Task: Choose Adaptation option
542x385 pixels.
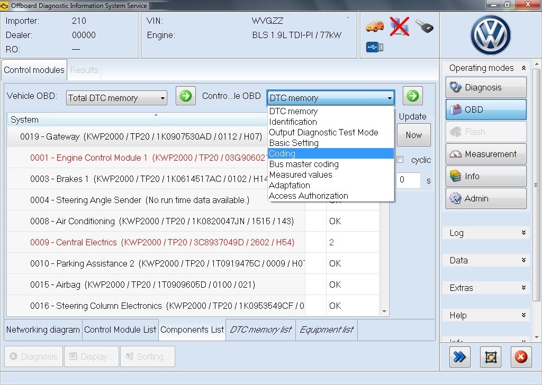Action: (331, 186)
